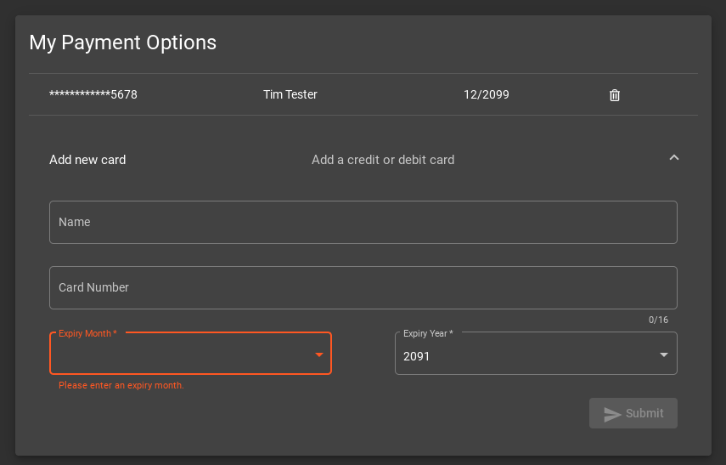
Task: Click the masked card number ending 5678
Action: pyautogui.click(x=93, y=94)
